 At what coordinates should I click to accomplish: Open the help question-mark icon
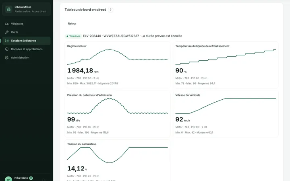[x=111, y=10]
